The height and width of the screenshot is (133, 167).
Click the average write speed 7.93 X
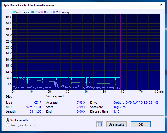pos(81,103)
